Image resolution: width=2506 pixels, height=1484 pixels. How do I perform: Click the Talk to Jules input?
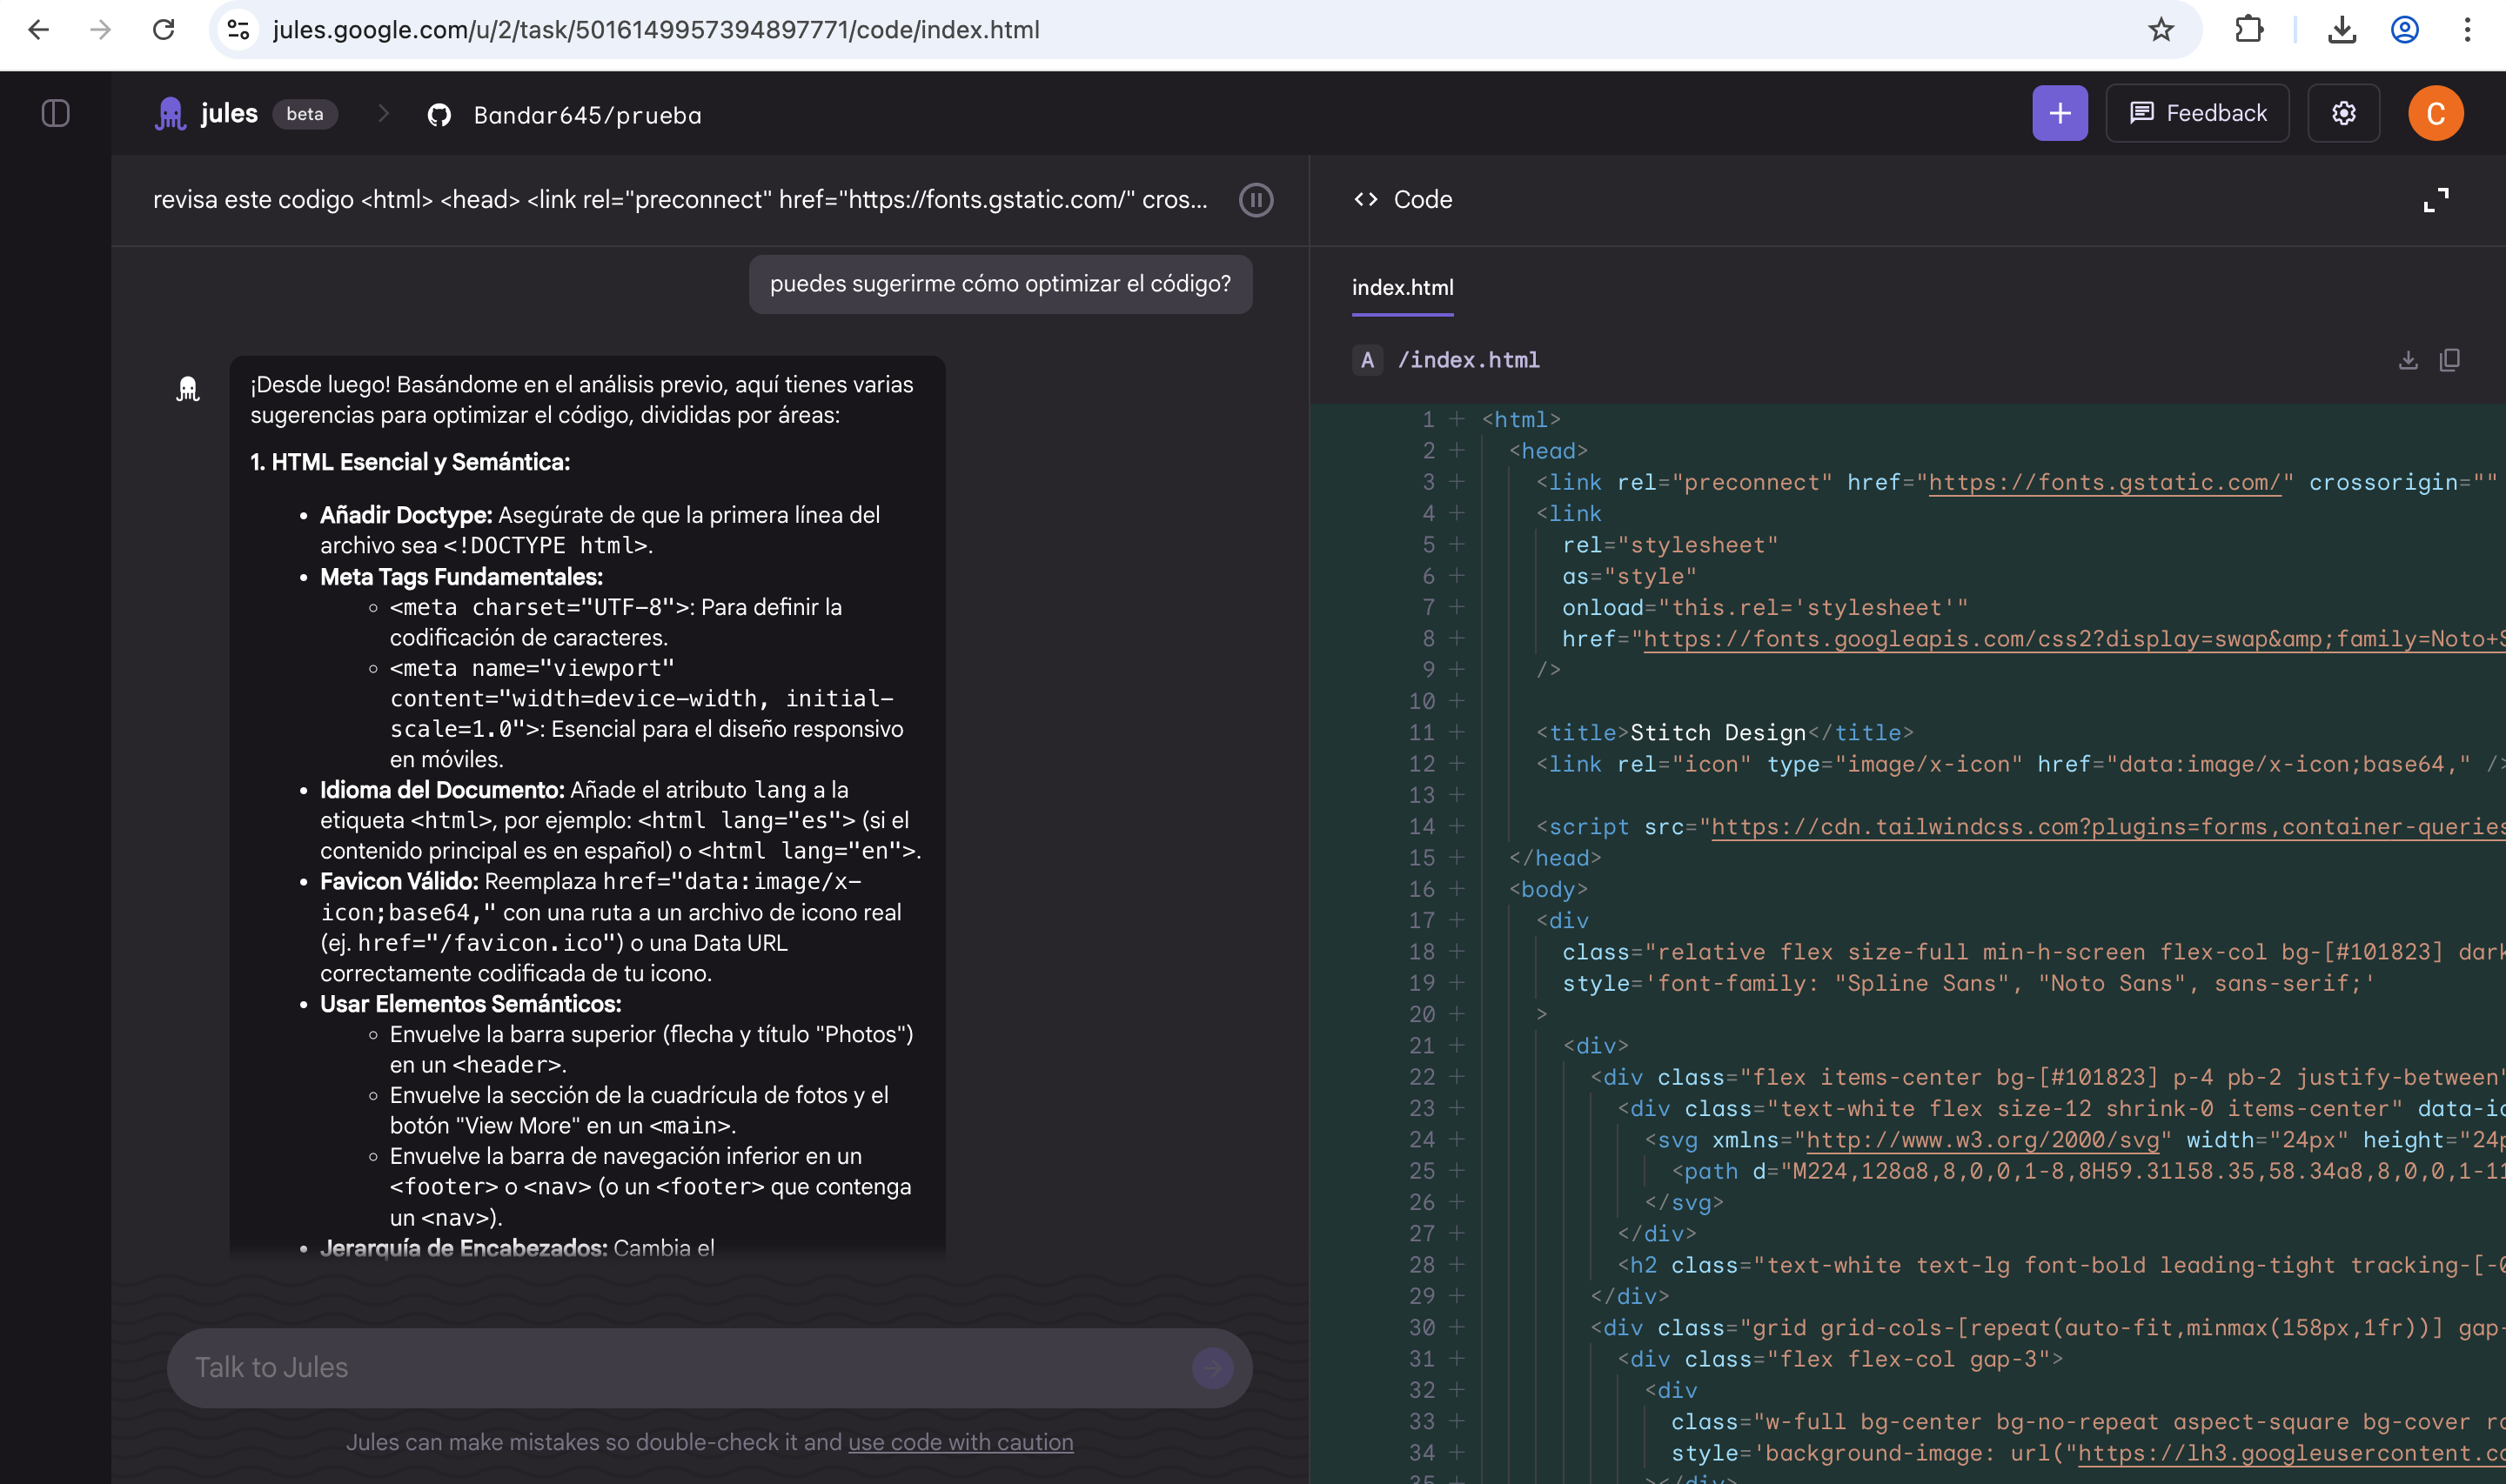pos(680,1367)
